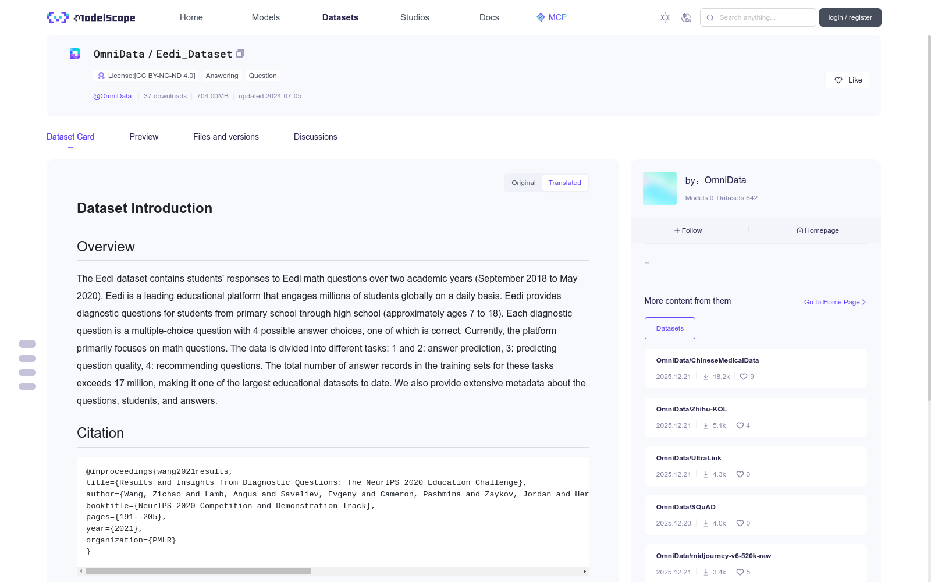
Task: Click the heart icon on ChineseMedicalData card
Action: 744,377
